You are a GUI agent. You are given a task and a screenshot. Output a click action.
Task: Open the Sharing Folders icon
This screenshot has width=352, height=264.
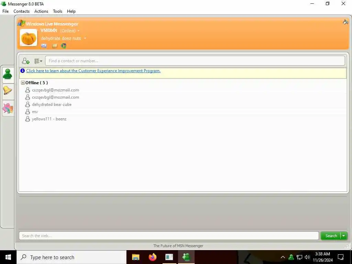(x=55, y=46)
